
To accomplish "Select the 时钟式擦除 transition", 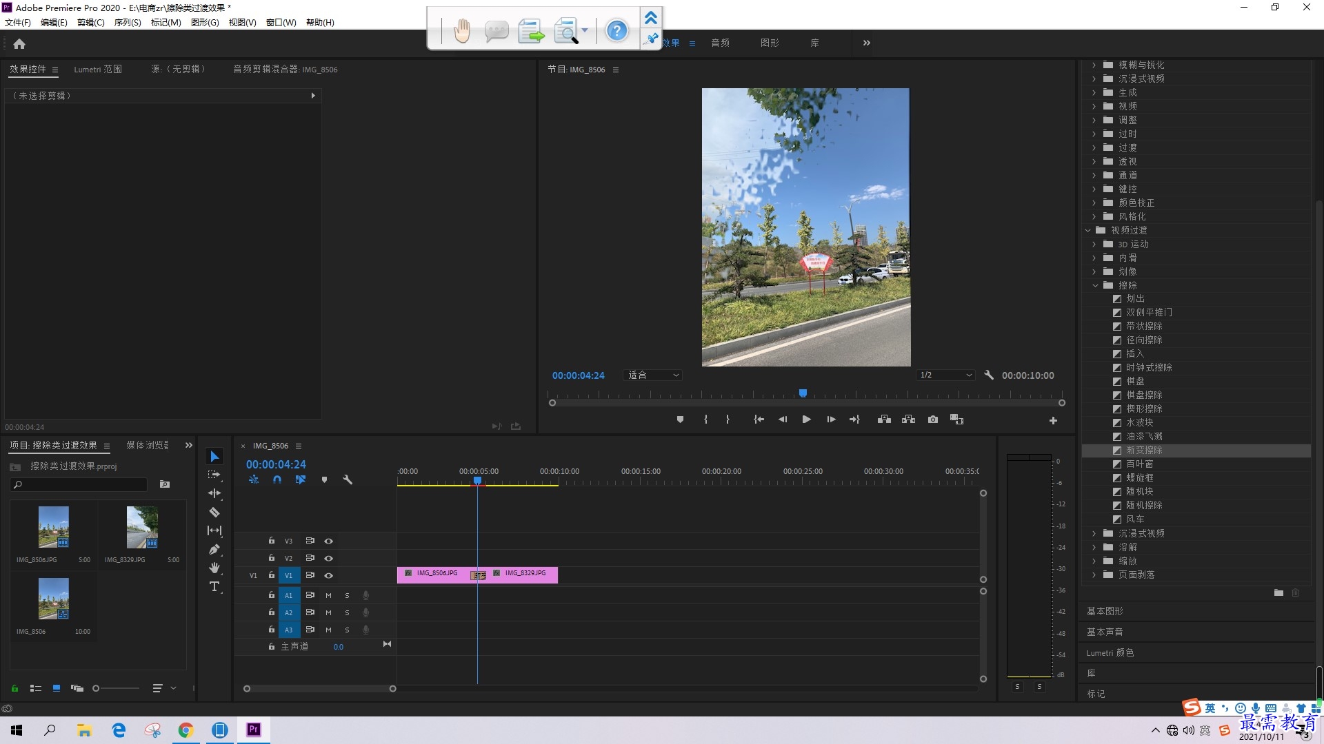I will 1196,367.
